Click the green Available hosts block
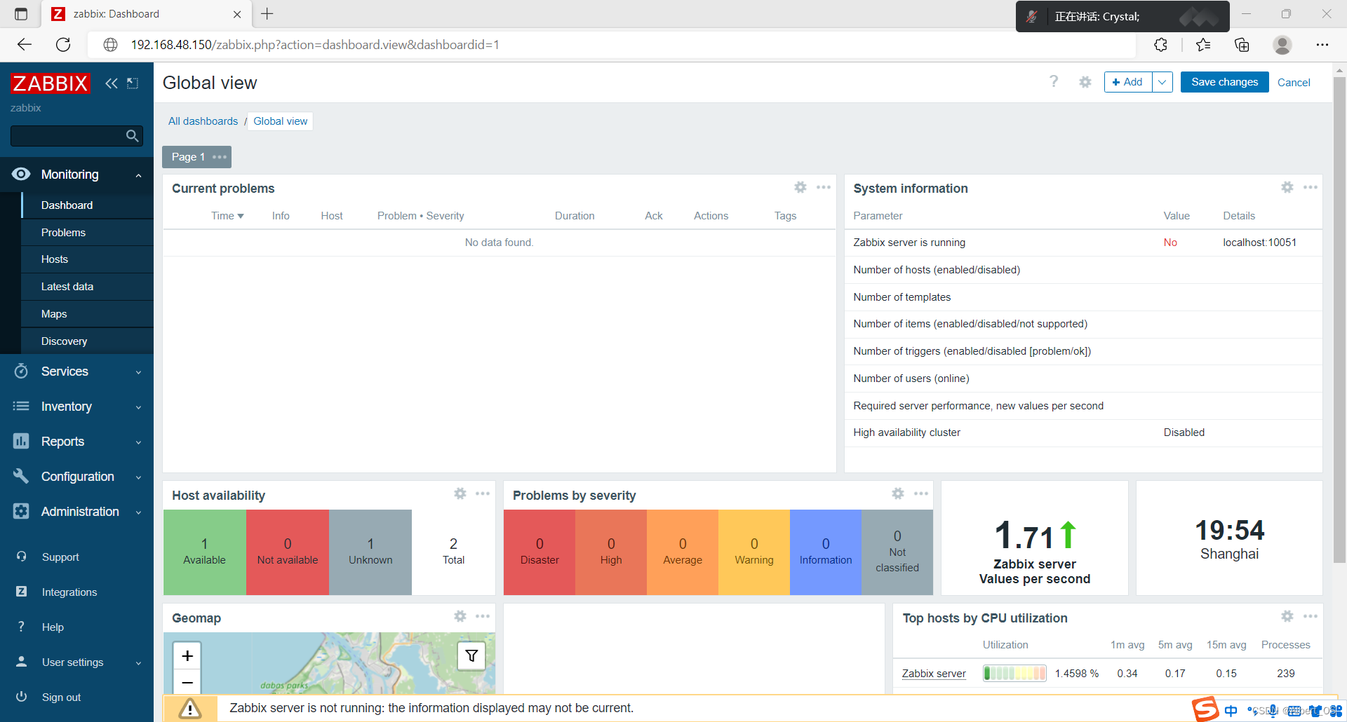 pos(205,552)
